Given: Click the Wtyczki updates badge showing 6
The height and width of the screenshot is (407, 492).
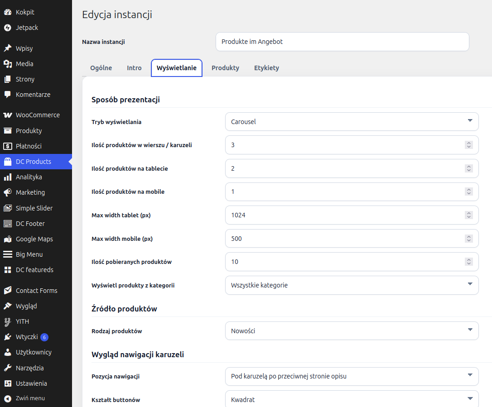Looking at the screenshot, I should tap(44, 337).
